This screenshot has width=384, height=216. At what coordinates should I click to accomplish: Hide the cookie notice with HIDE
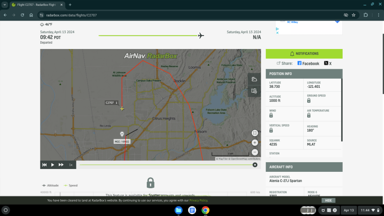328,200
